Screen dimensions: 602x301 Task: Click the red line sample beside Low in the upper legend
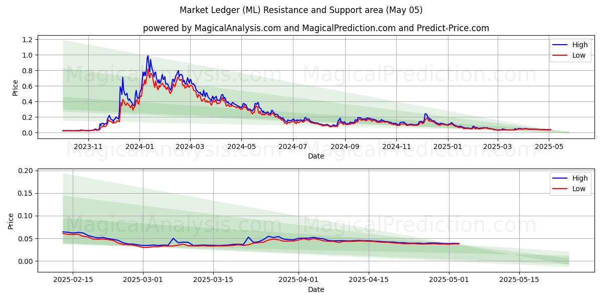[x=560, y=56]
